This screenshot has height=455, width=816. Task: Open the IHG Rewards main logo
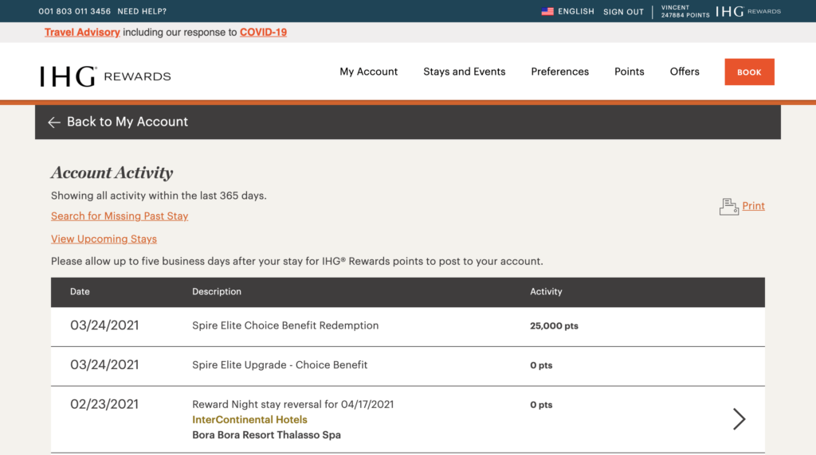click(106, 76)
